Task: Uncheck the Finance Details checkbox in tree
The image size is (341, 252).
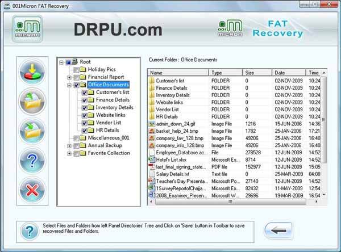Action: tap(84, 100)
